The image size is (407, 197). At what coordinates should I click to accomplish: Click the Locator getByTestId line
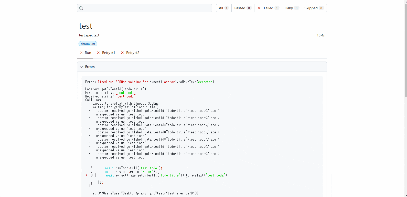116,89
